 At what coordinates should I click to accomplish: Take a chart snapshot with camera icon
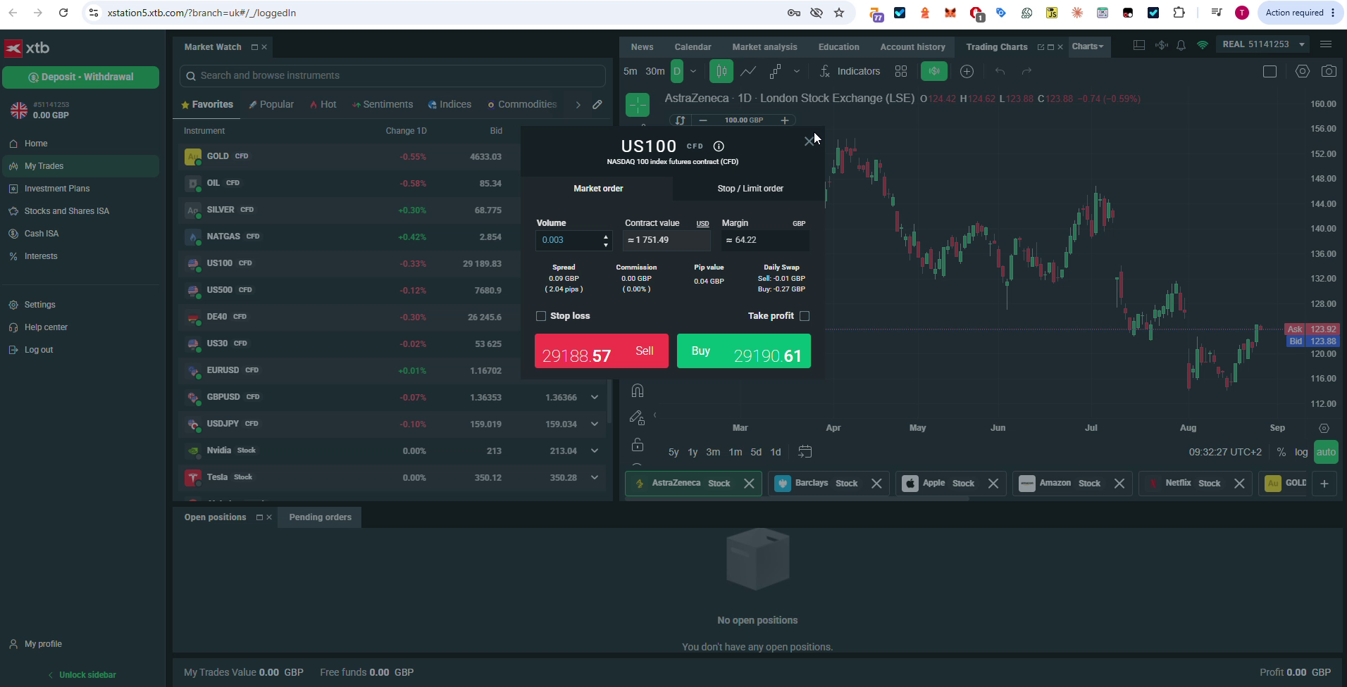(x=1329, y=71)
